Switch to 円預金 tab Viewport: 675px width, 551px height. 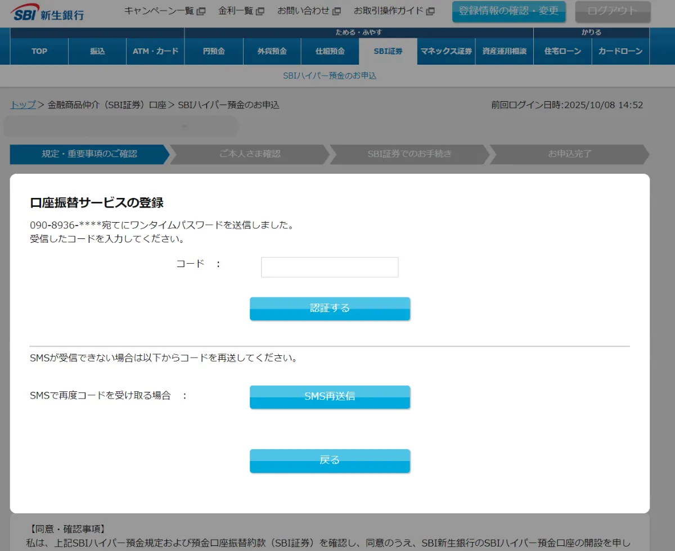[x=214, y=51]
